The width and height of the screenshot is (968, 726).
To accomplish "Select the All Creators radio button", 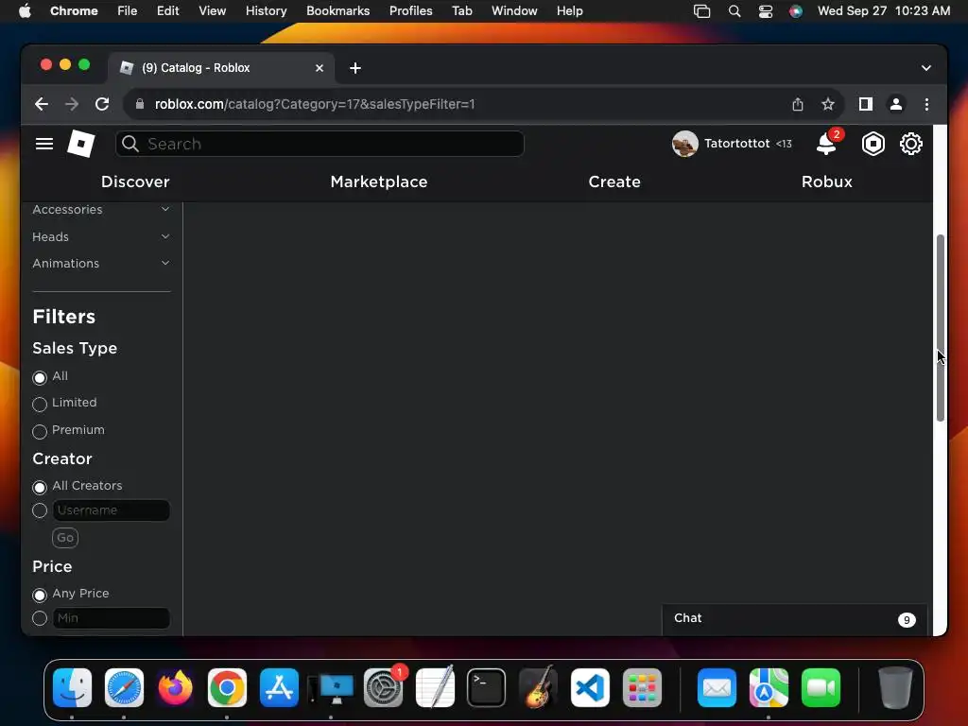I will click(x=40, y=487).
